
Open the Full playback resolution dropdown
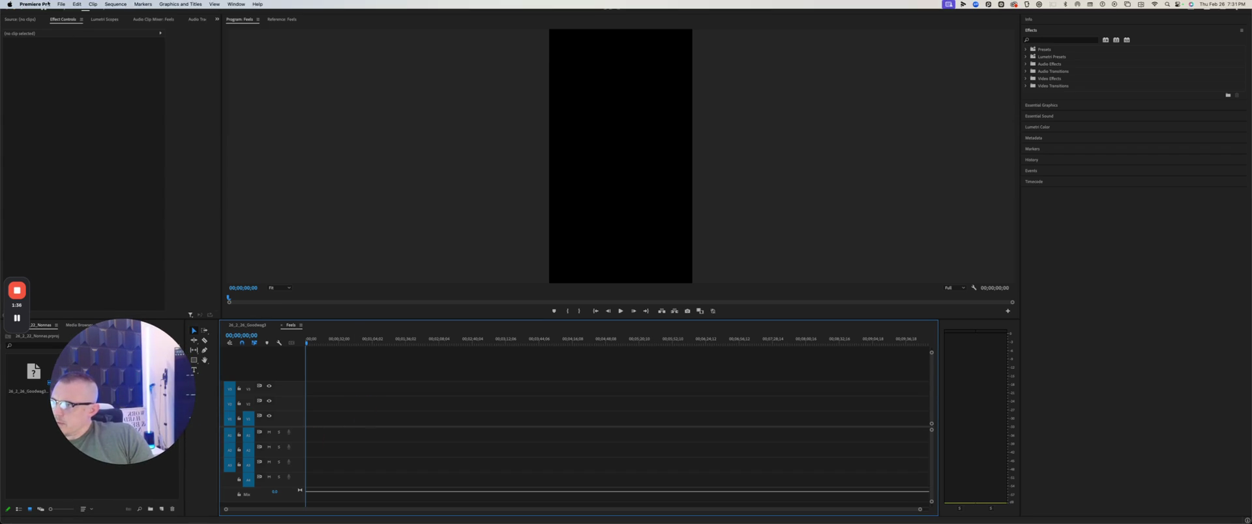(x=955, y=287)
